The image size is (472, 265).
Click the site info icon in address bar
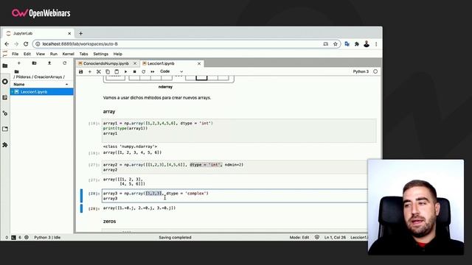point(38,44)
